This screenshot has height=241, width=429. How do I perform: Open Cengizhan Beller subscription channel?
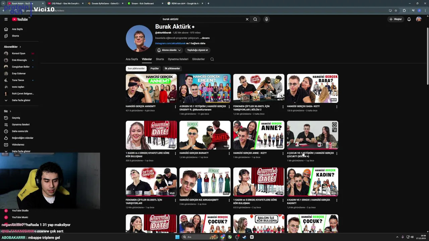pyautogui.click(x=21, y=67)
